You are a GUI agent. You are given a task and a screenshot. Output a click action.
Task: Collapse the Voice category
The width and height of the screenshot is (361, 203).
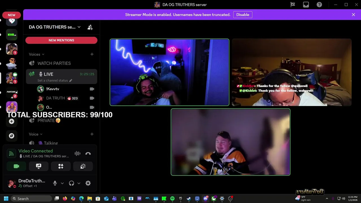[x=36, y=134]
